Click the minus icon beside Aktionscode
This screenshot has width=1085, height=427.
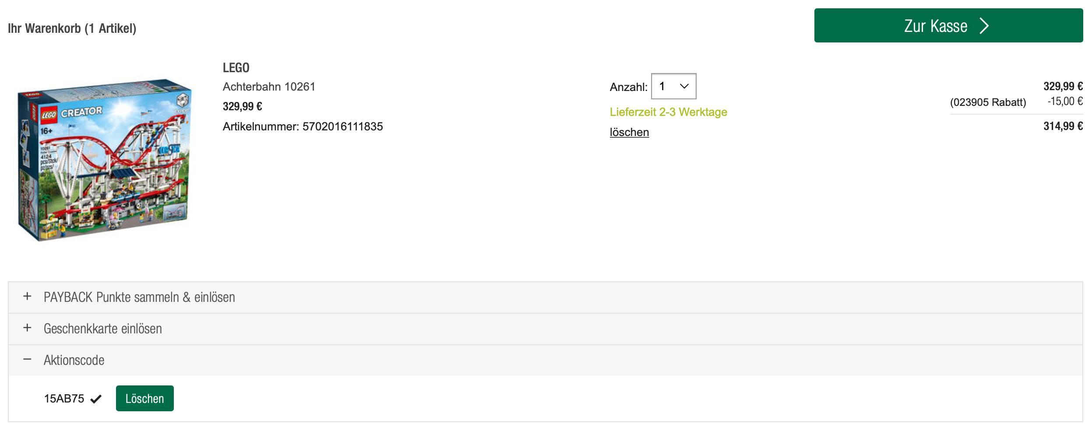[x=27, y=360]
